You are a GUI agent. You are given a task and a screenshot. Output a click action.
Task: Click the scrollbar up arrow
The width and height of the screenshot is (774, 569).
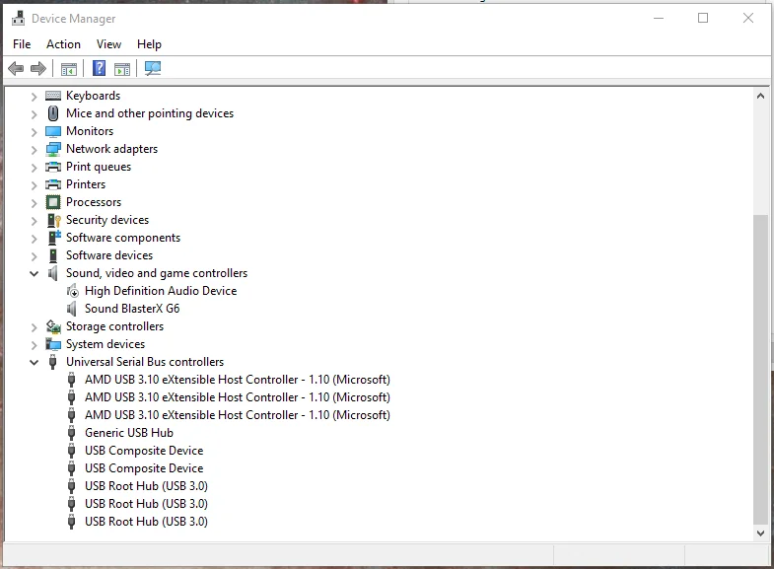click(x=760, y=96)
